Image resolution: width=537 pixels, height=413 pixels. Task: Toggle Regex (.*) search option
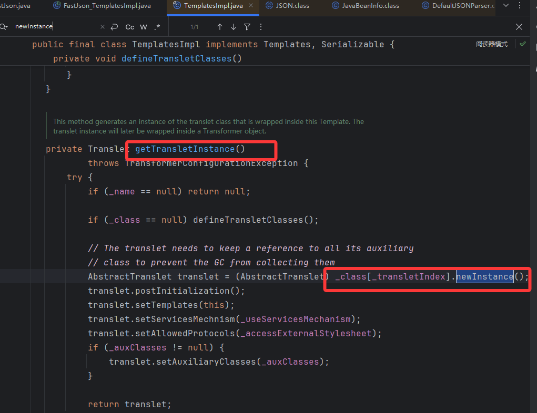tap(157, 27)
